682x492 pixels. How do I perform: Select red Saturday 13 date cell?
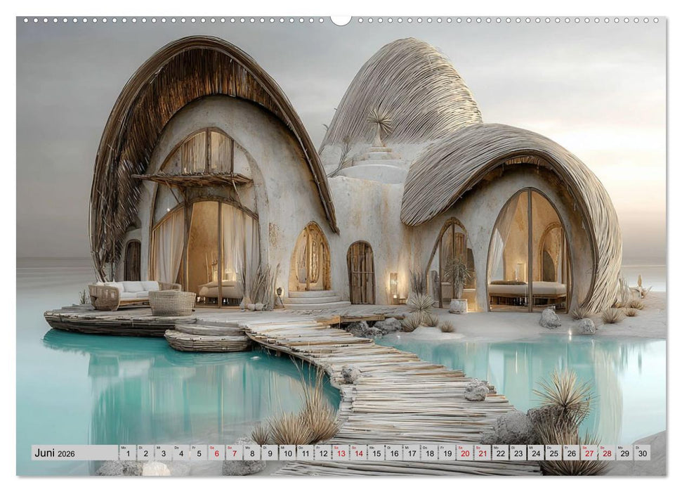coord(341,453)
